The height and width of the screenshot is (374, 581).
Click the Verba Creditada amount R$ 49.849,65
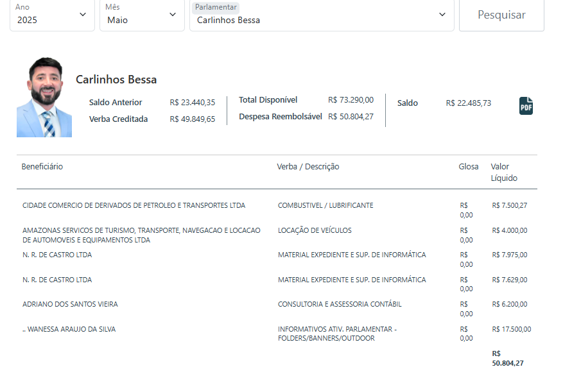tap(193, 119)
